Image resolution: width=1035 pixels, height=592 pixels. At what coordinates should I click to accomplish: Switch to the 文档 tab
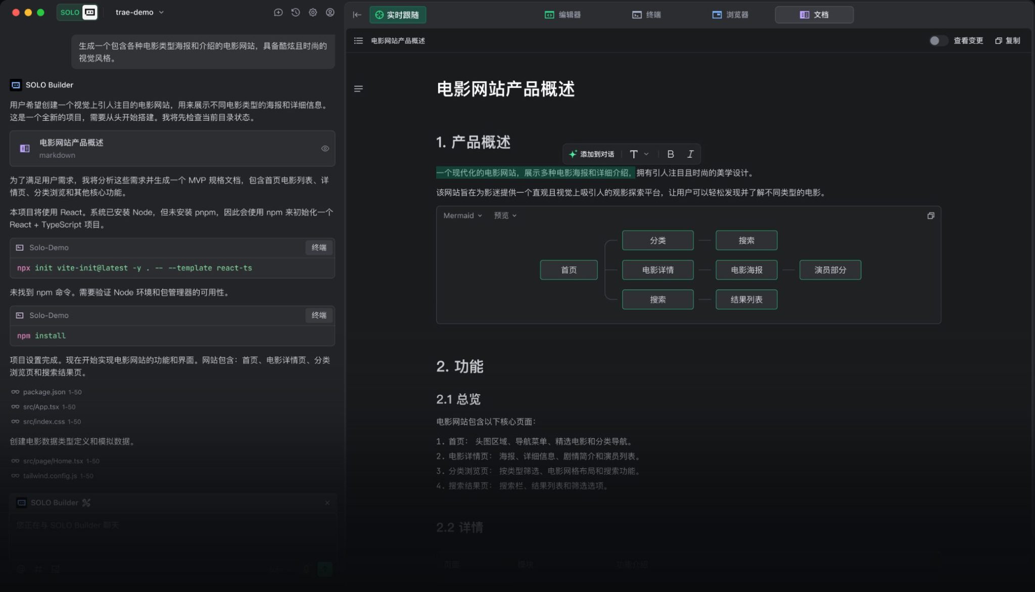pos(814,15)
